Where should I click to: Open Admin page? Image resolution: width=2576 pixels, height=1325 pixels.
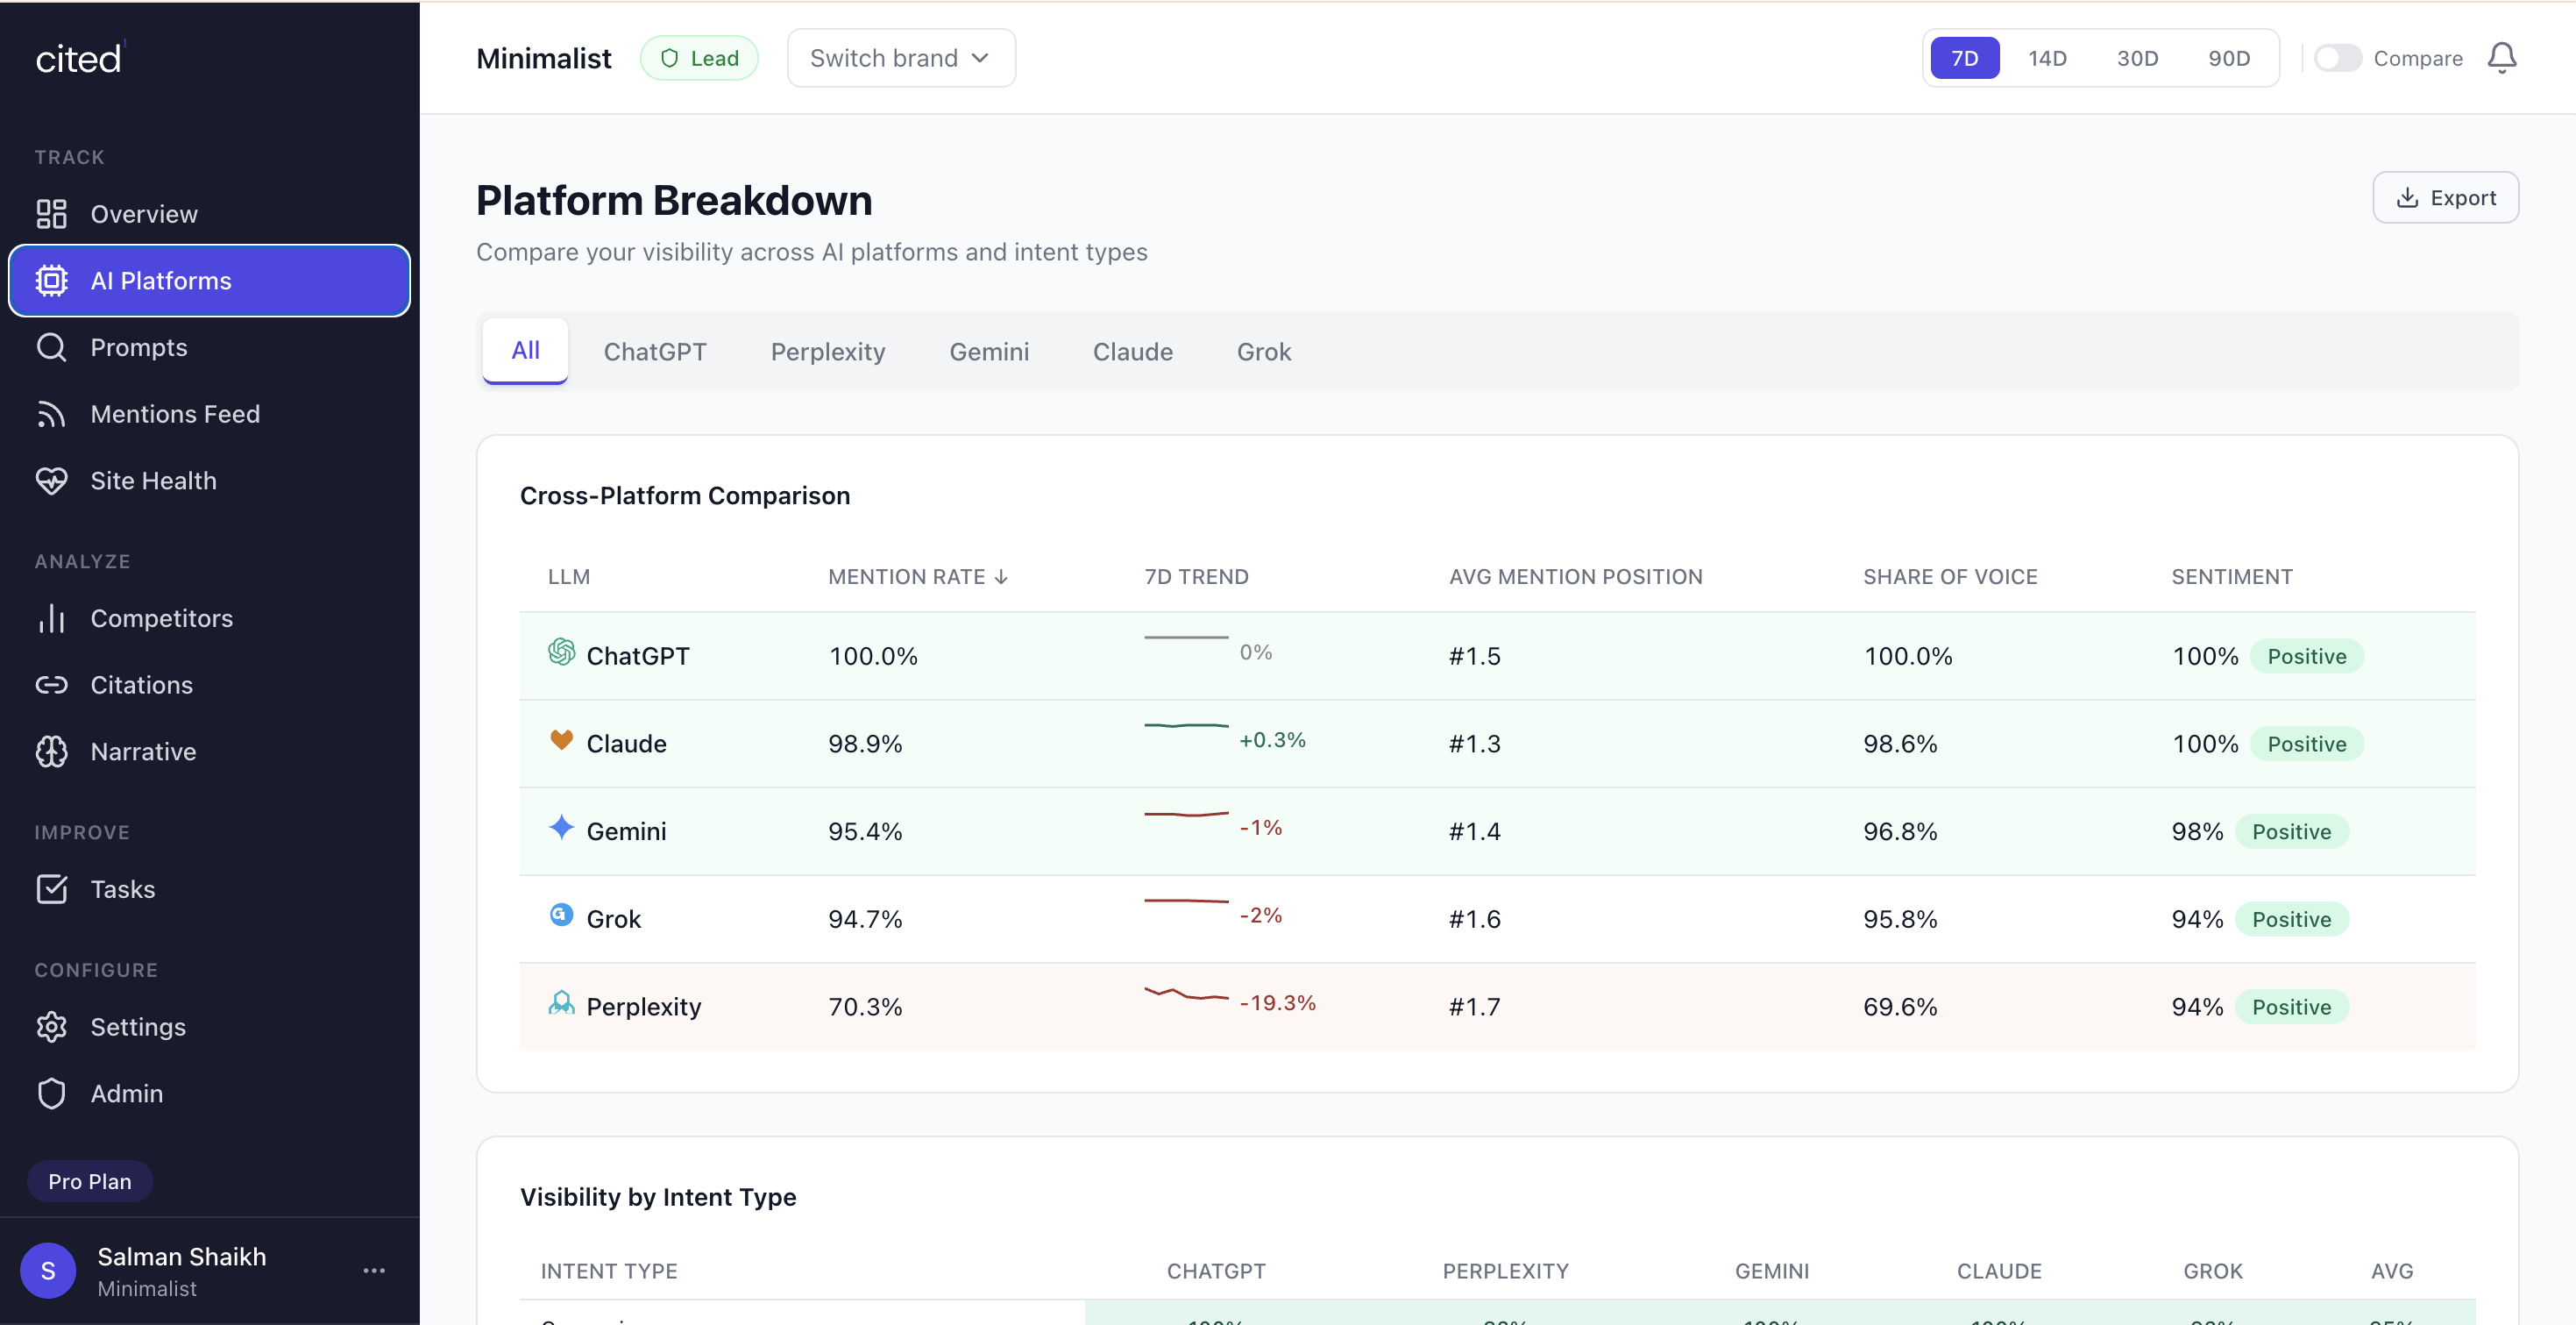click(209, 1093)
